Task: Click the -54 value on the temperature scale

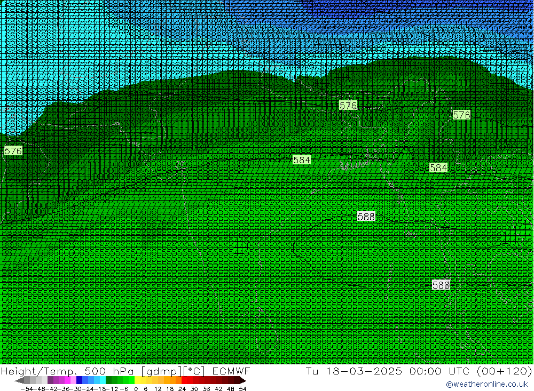Action: pyautogui.click(x=27, y=389)
